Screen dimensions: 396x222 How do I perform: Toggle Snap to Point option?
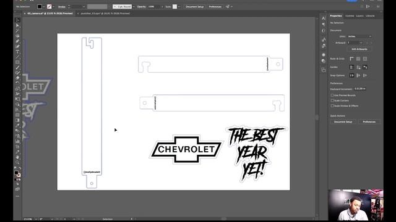[x=351, y=75]
